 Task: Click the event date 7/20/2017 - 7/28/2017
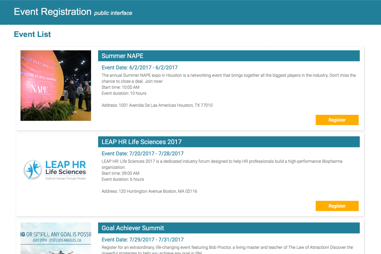[x=143, y=153]
